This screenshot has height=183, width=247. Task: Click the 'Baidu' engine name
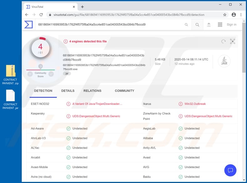coord(147,177)
